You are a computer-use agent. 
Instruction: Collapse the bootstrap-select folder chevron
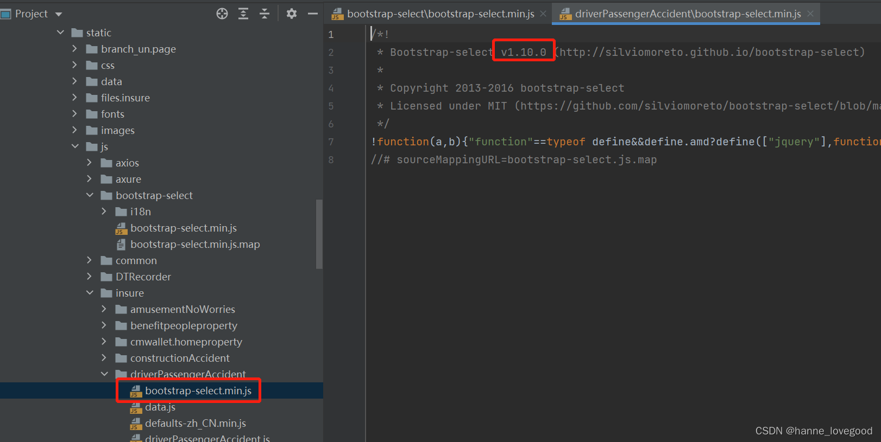click(x=90, y=195)
